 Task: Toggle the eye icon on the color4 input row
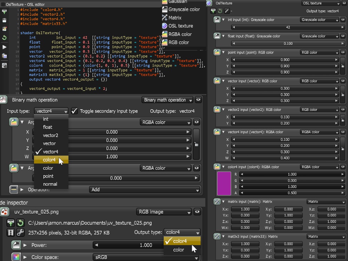(x=343, y=167)
